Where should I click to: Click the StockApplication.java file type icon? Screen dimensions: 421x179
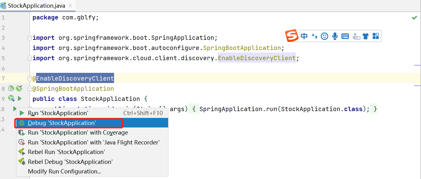click(3, 6)
